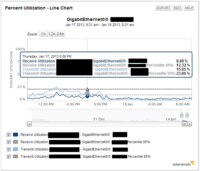Click left range handle on navigator

tap(182, 115)
